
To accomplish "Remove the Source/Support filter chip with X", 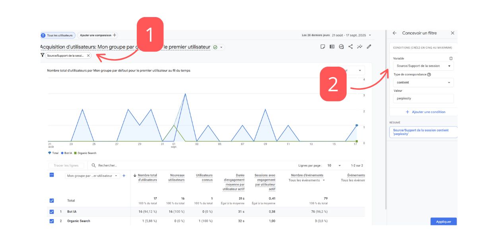I will point(88,56).
